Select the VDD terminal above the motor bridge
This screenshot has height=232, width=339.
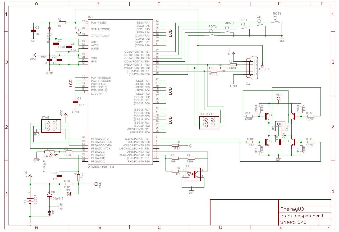point(278,99)
